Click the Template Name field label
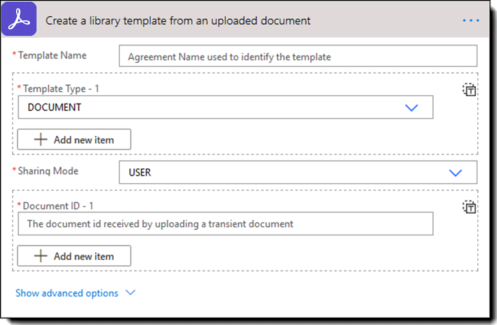This screenshot has height=325, width=497. point(52,56)
